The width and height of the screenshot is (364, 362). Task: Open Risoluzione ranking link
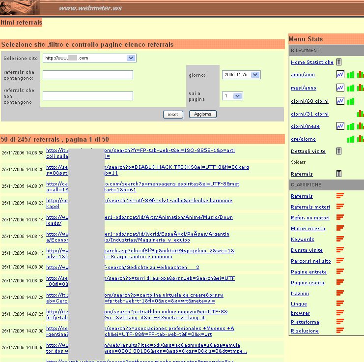(x=305, y=331)
